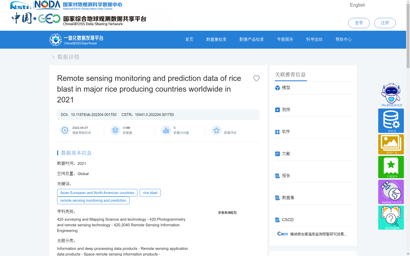Open 帮助中心 navigation item
Screen dimensions: 410x256
click(x=344, y=39)
